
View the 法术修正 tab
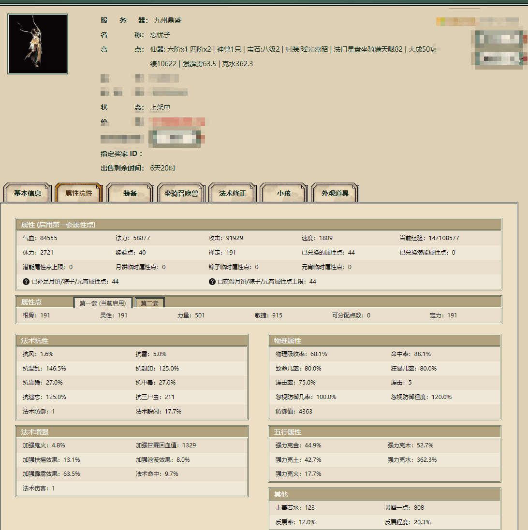tap(233, 193)
